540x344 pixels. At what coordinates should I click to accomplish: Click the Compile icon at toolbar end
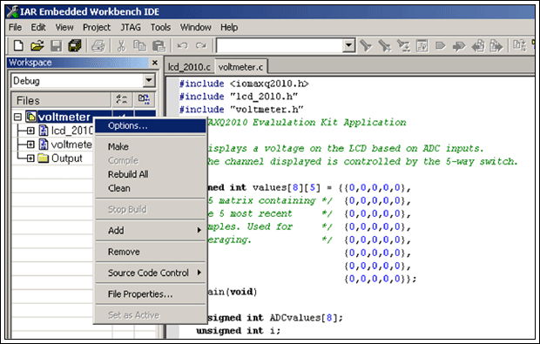pos(520,45)
